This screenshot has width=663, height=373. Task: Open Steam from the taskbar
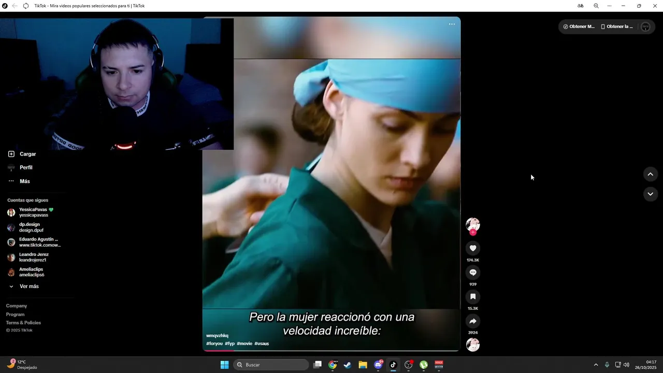point(348,365)
